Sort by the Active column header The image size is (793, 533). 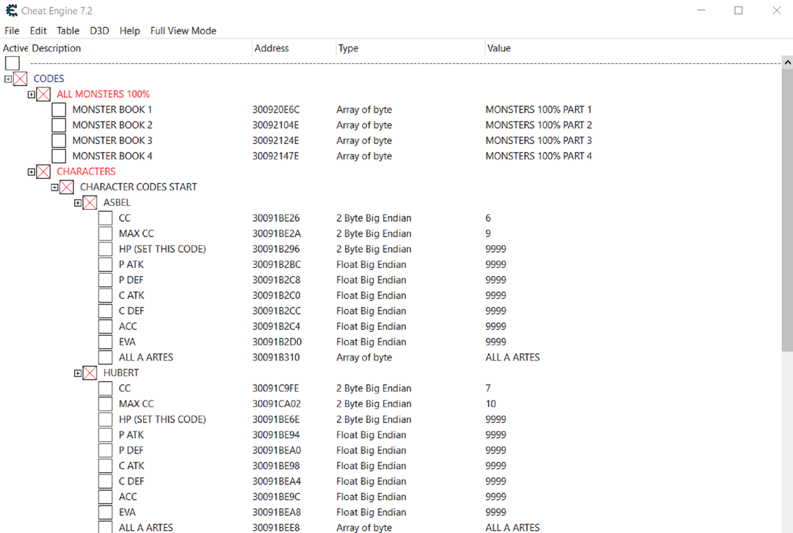click(15, 48)
